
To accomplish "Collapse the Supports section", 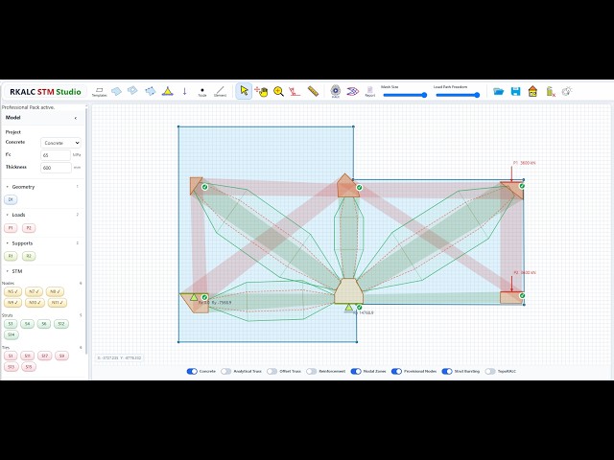I will 8,243.
